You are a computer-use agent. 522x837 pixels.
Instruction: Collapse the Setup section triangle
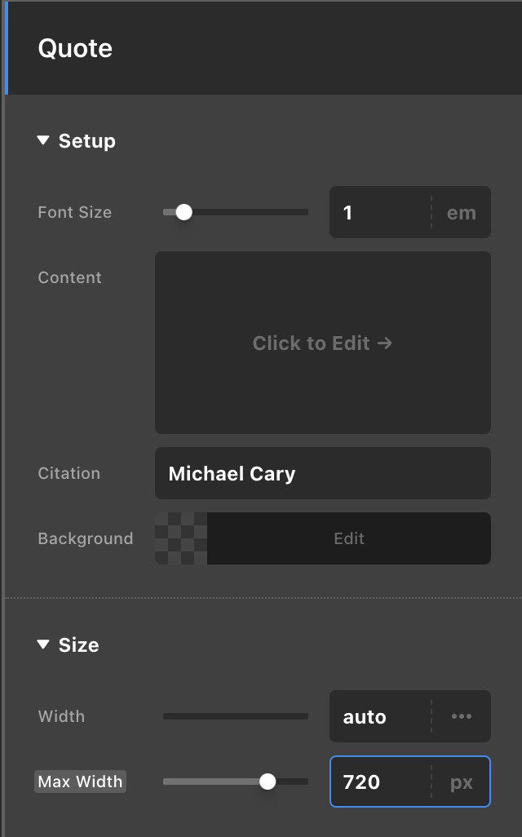point(42,140)
